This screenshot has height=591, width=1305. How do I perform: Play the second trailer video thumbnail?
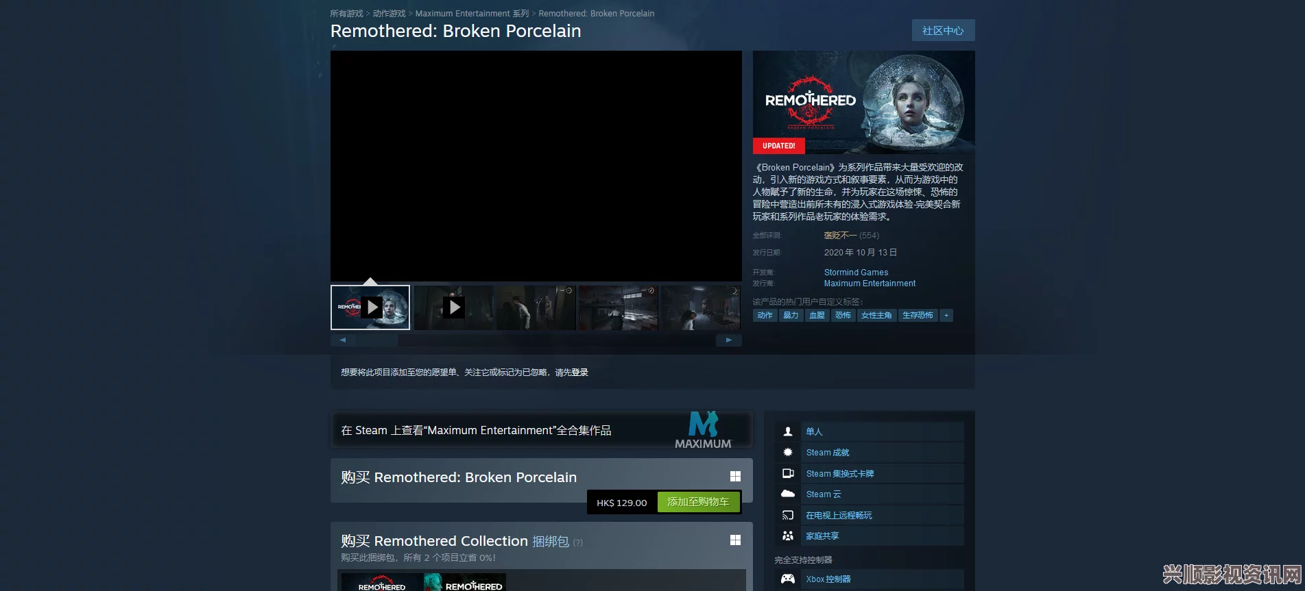coord(454,307)
